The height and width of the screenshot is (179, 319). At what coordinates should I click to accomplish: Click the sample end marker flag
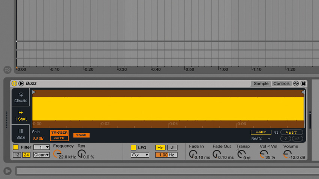tap(303, 92)
